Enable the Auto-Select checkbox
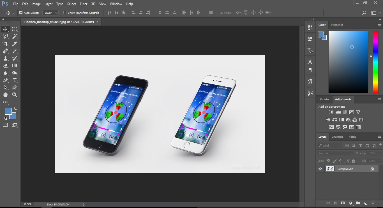383x208 pixels. click(x=21, y=13)
